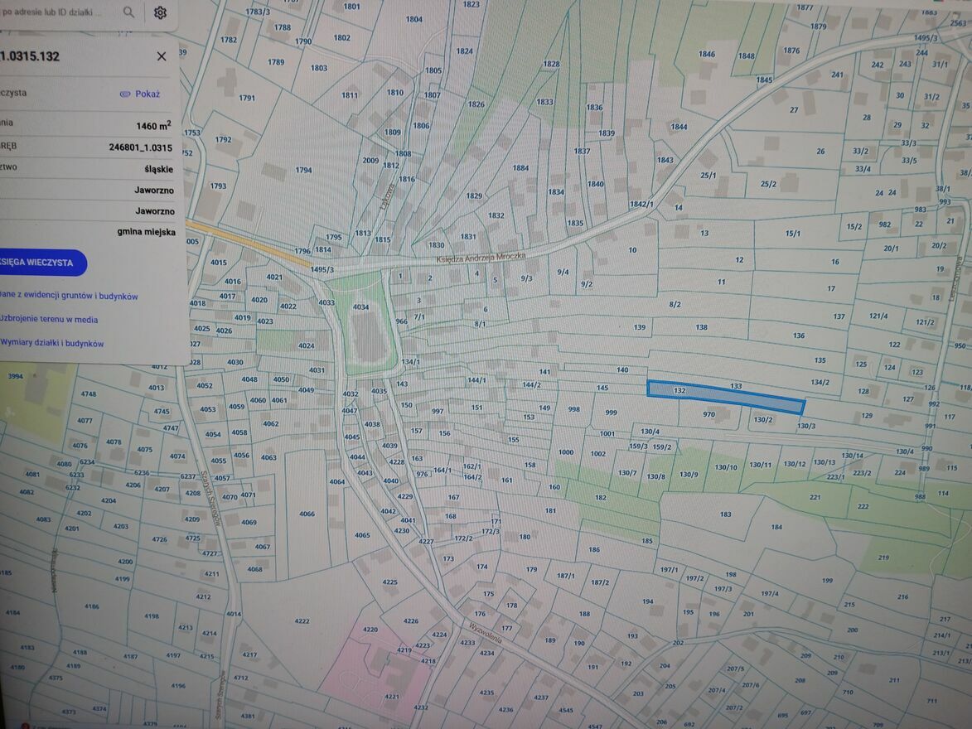Select the pink parcel 4220
The height and width of the screenshot is (729, 972).
coord(370,630)
